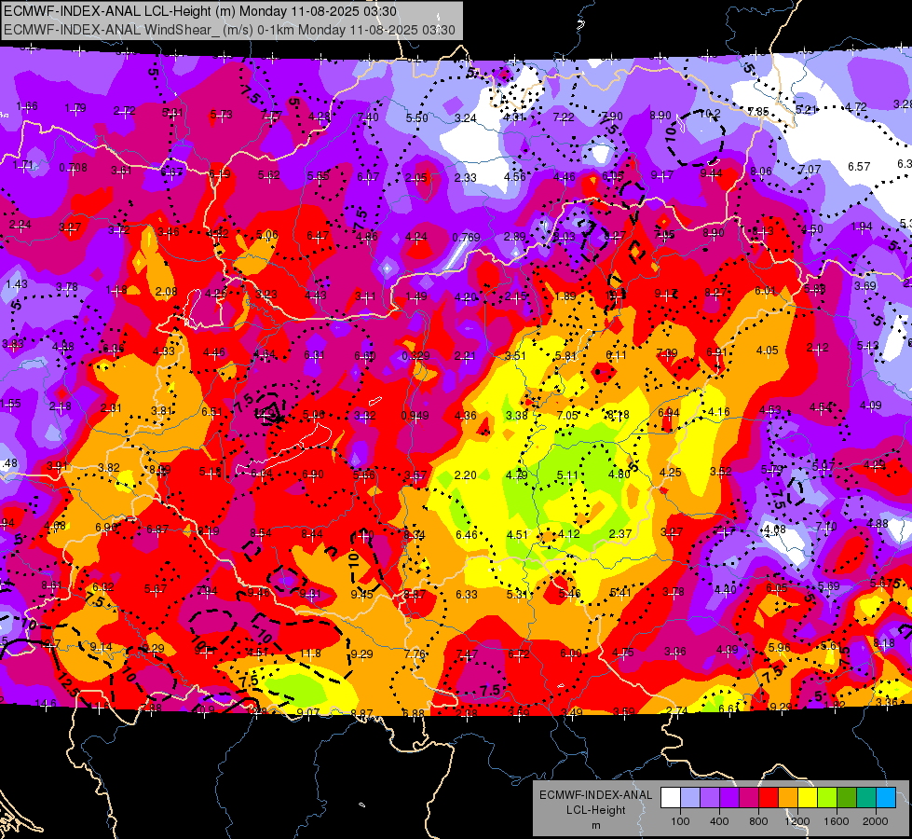Click the dark green legend swatch after 1600
The width and height of the screenshot is (912, 839).
(847, 797)
